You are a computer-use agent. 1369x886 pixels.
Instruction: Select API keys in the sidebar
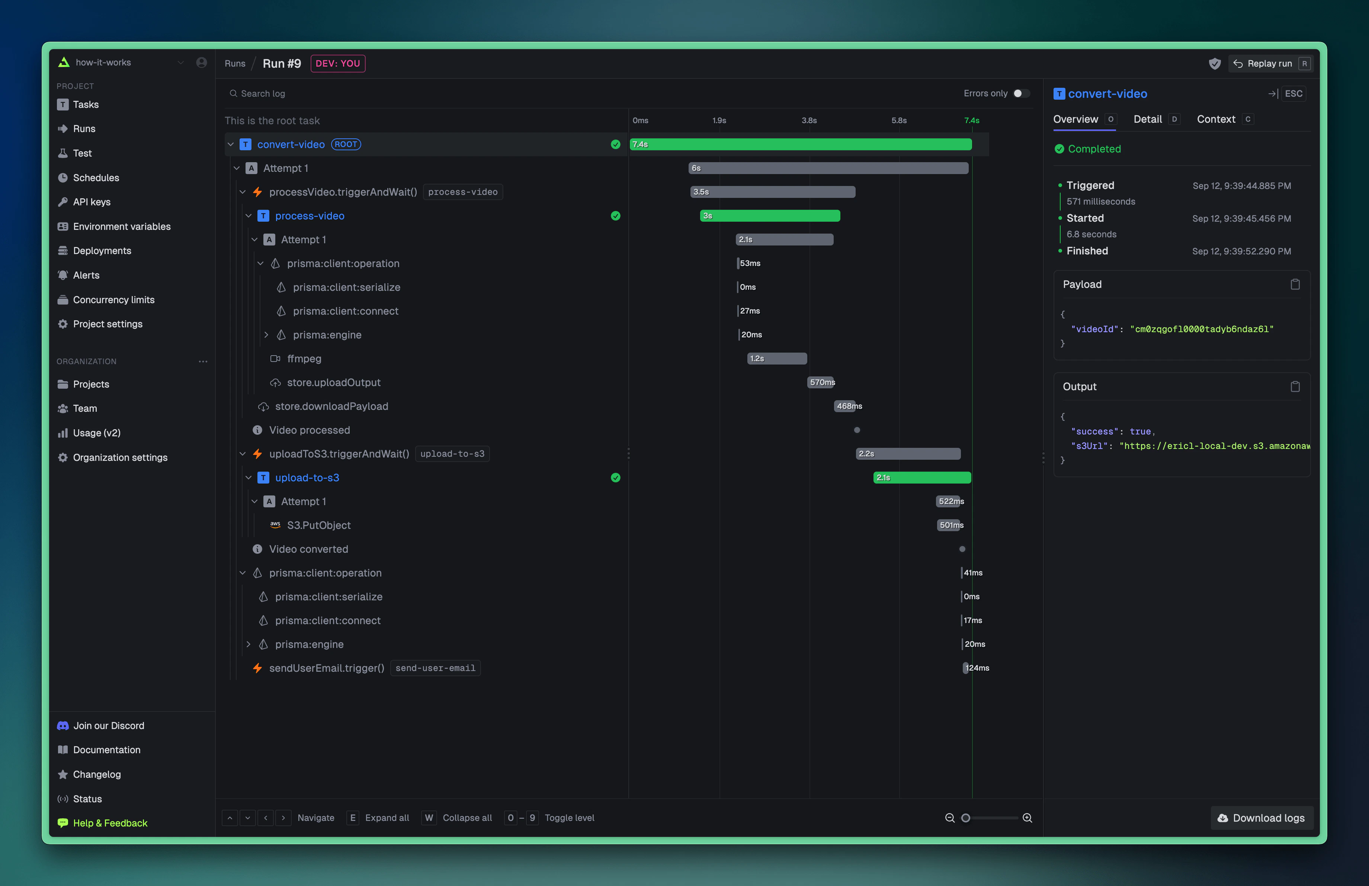(x=92, y=202)
